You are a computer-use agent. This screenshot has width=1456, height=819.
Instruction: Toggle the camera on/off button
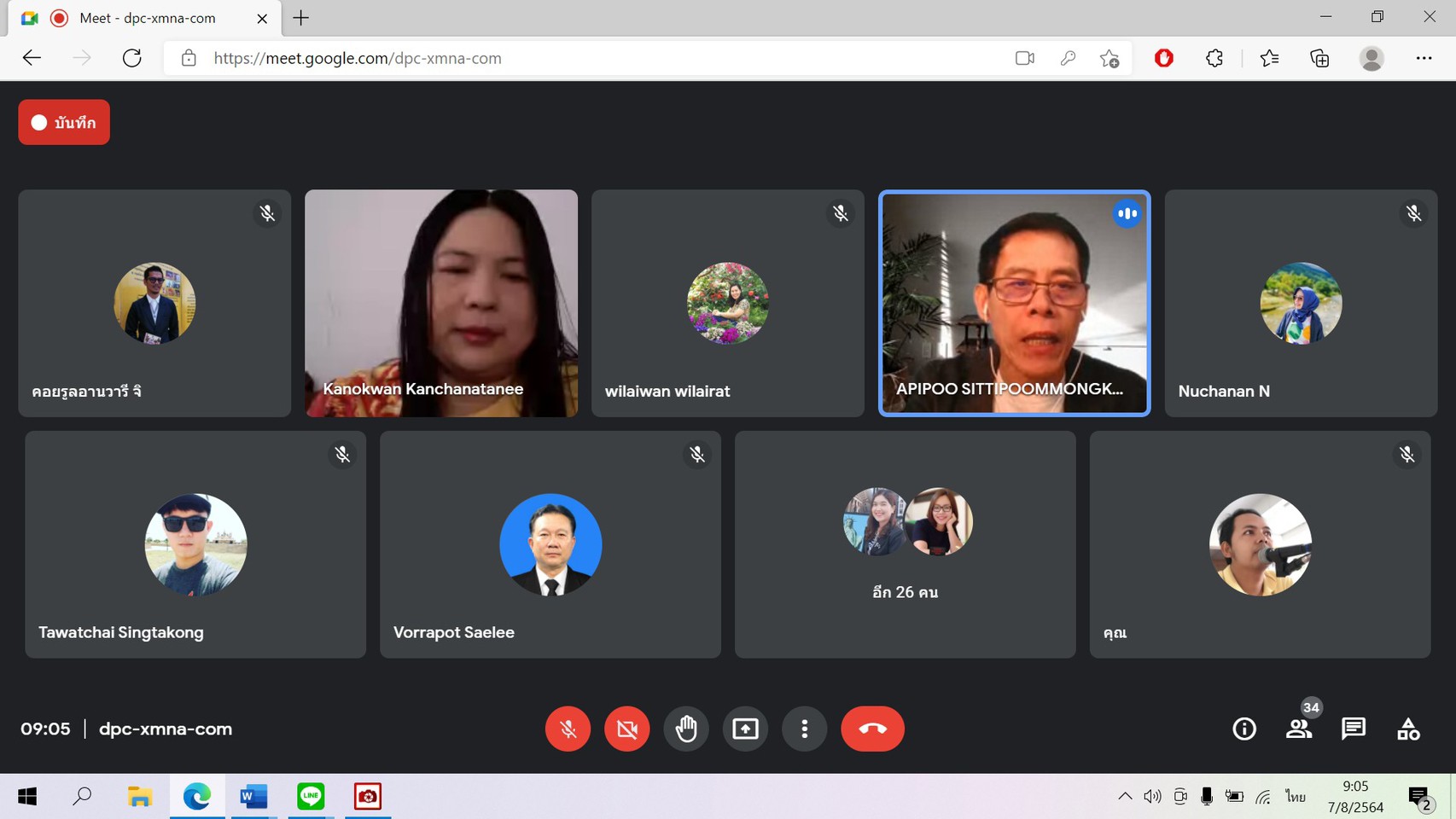point(626,729)
